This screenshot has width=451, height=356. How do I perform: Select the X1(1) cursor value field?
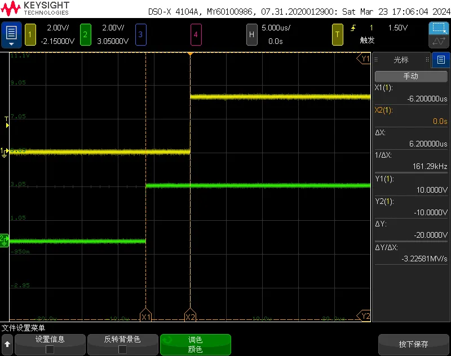410,94
